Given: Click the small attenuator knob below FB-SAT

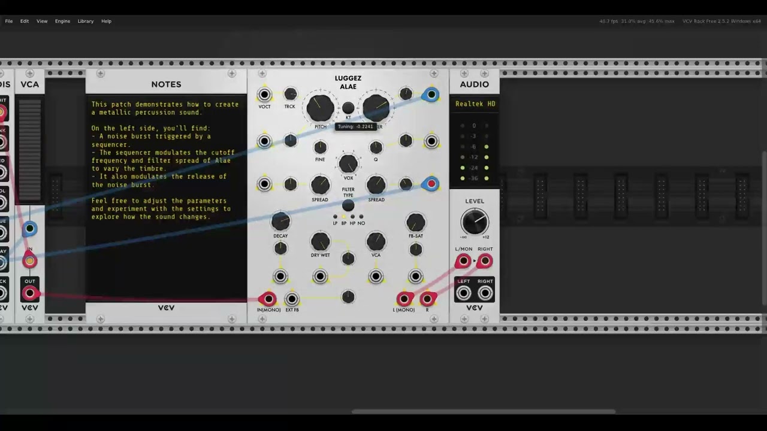Looking at the screenshot, I should 415,250.
